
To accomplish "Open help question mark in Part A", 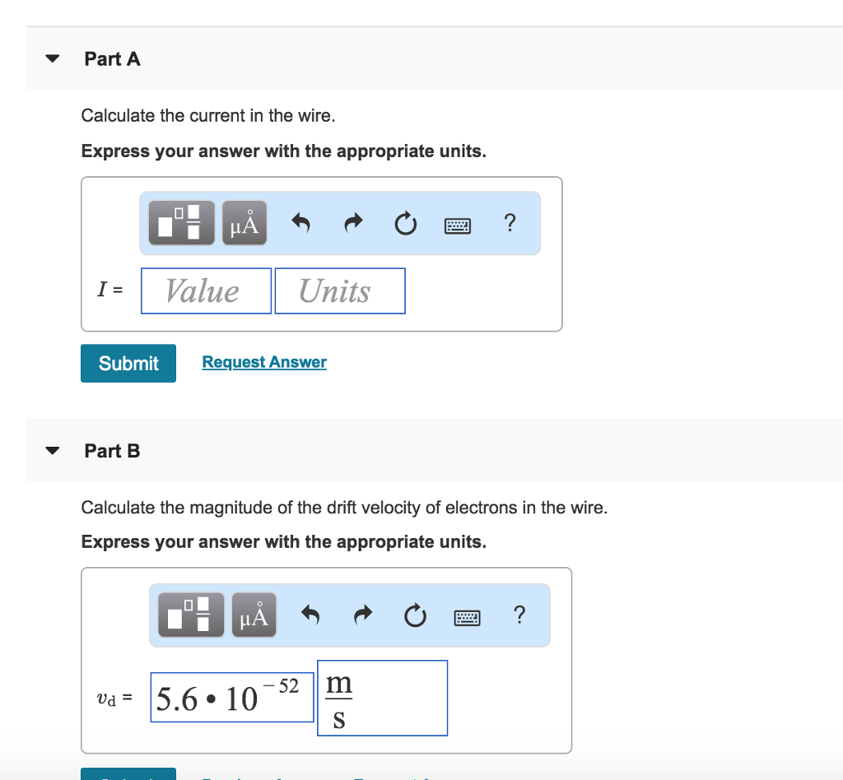I will click(x=510, y=223).
